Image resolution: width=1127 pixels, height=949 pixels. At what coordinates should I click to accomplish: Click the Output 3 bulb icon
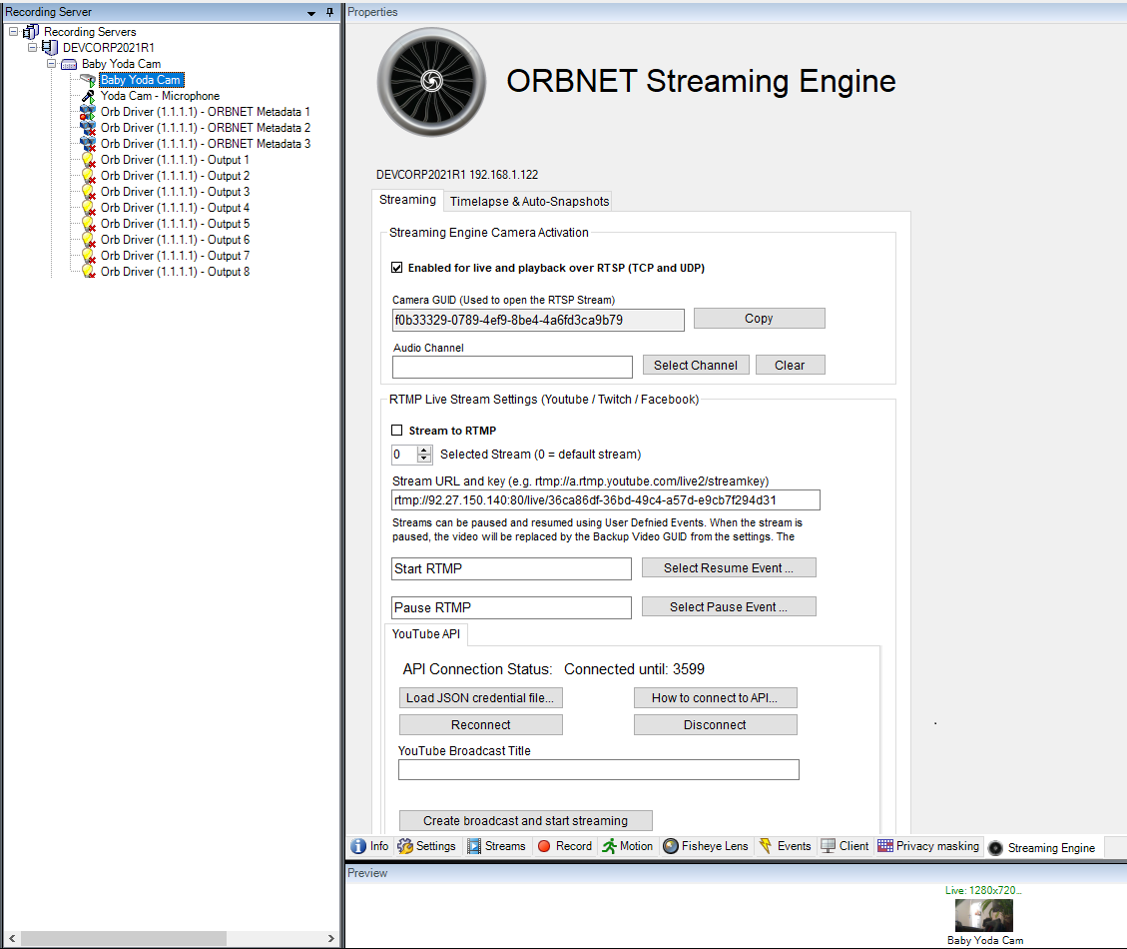[88, 192]
